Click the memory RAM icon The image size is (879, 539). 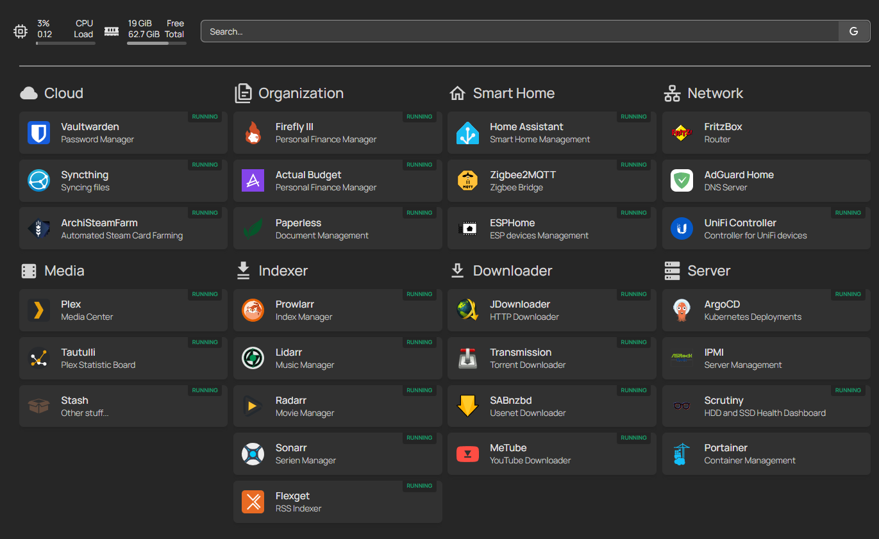tap(112, 31)
